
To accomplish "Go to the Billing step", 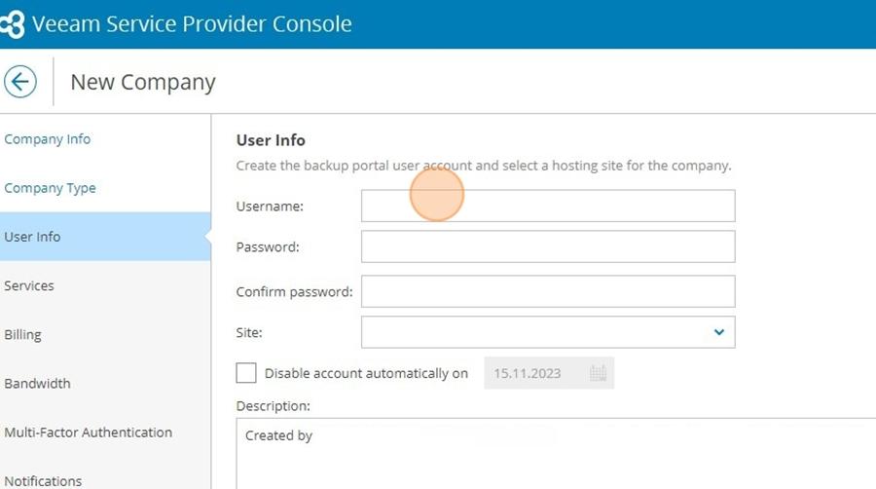I will click(23, 335).
